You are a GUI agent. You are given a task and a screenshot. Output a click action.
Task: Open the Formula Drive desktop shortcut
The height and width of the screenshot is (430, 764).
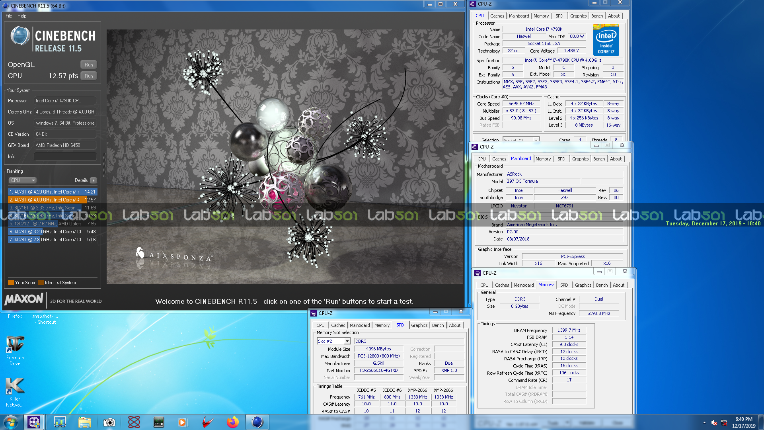[15, 350]
